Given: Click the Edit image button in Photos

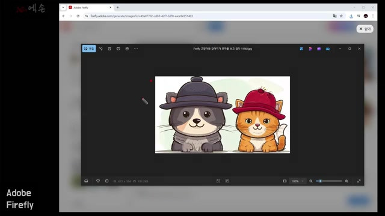Looking at the screenshot, I should [x=89, y=49].
